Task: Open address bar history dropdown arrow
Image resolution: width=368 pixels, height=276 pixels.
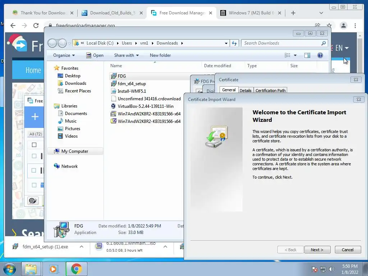Action: [226, 43]
